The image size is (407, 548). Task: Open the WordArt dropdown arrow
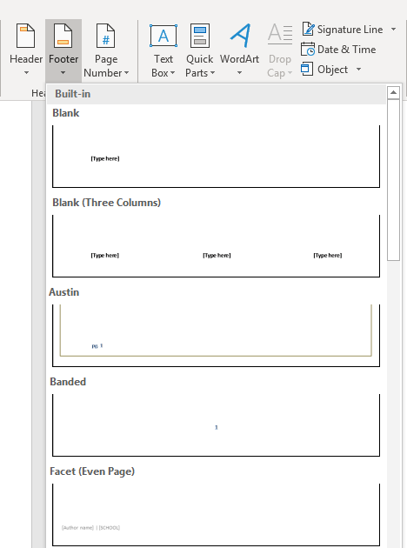coord(239,73)
